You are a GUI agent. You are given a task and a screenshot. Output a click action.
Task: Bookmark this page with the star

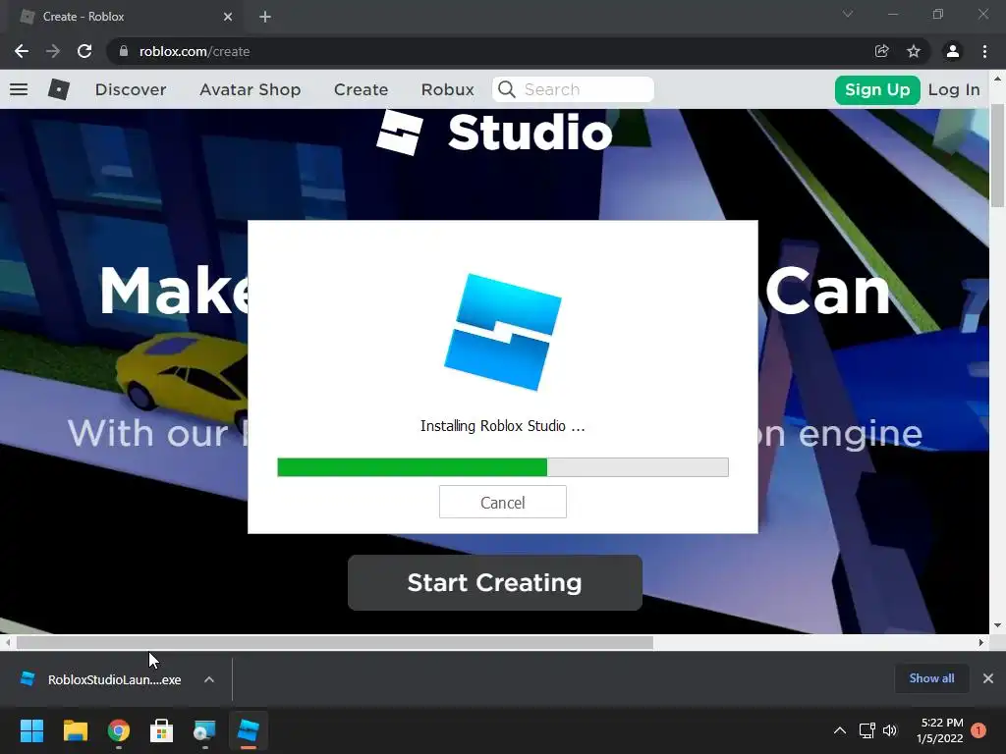pyautogui.click(x=914, y=51)
